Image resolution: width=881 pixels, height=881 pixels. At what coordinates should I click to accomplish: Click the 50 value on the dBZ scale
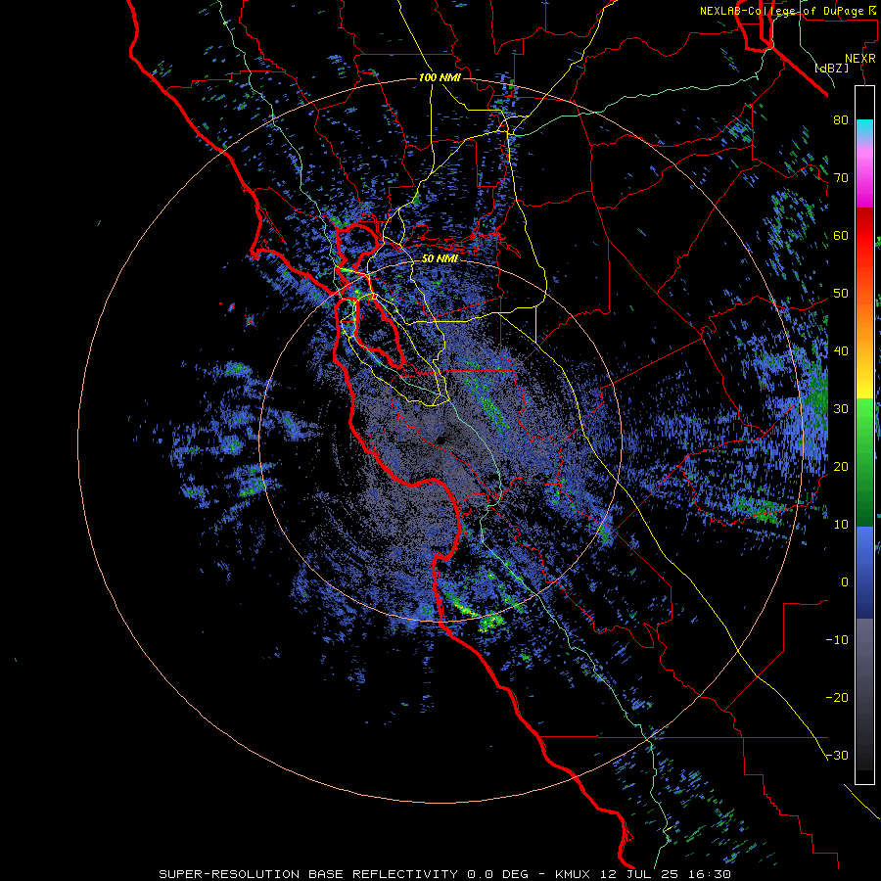click(x=841, y=294)
